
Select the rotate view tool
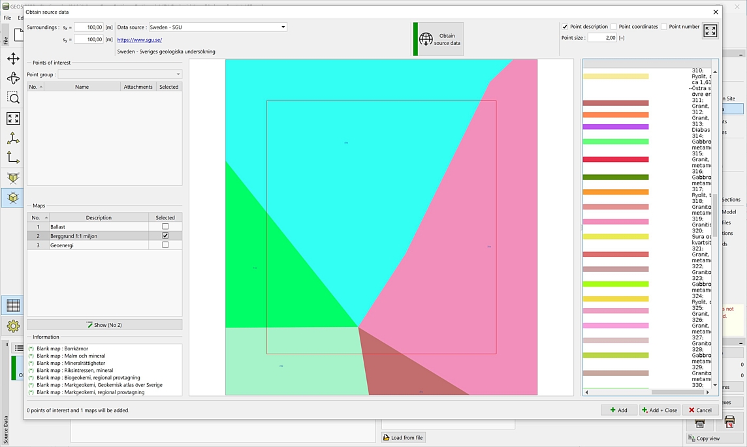[13, 78]
